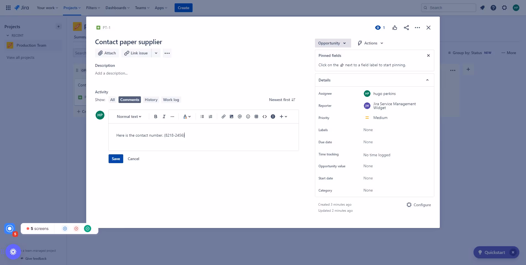This screenshot has width=526, height=265.
Task: Open more text formatting ellipsis in editor
Action: point(172,116)
